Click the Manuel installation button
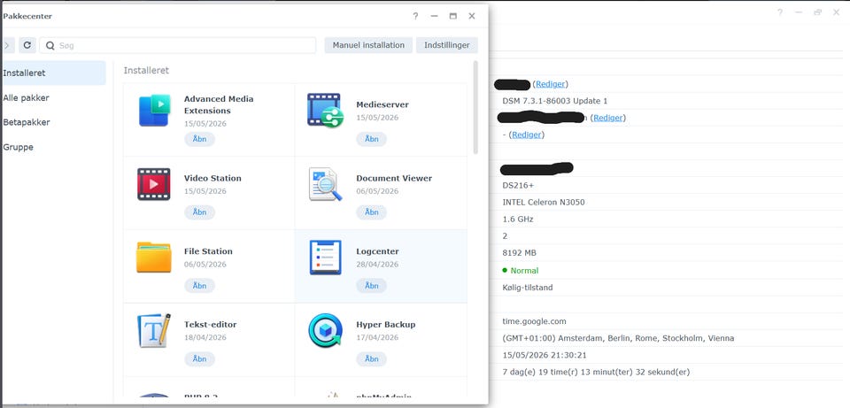The height and width of the screenshot is (408, 850). click(368, 45)
